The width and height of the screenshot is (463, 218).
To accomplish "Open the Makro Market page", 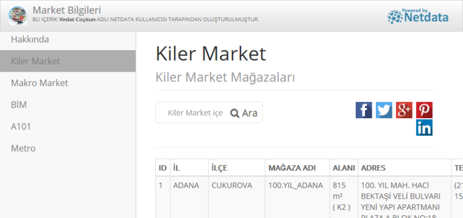I will tap(68, 83).
